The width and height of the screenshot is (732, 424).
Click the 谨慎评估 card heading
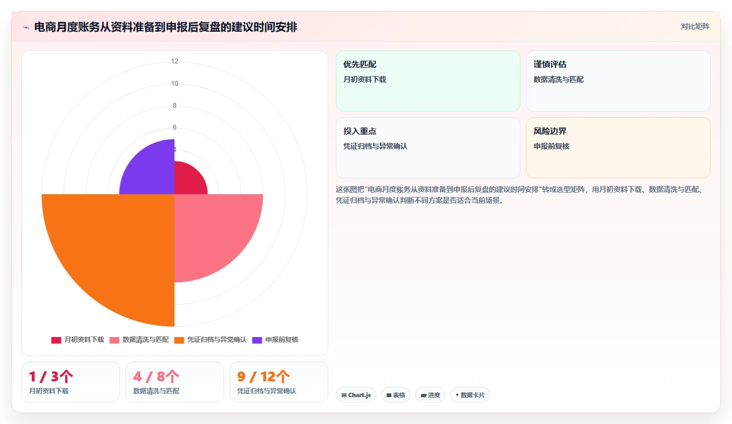[x=550, y=65]
